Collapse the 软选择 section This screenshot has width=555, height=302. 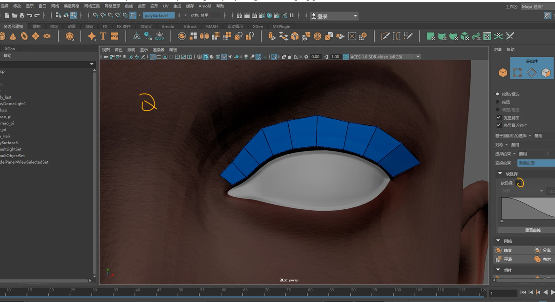point(500,174)
